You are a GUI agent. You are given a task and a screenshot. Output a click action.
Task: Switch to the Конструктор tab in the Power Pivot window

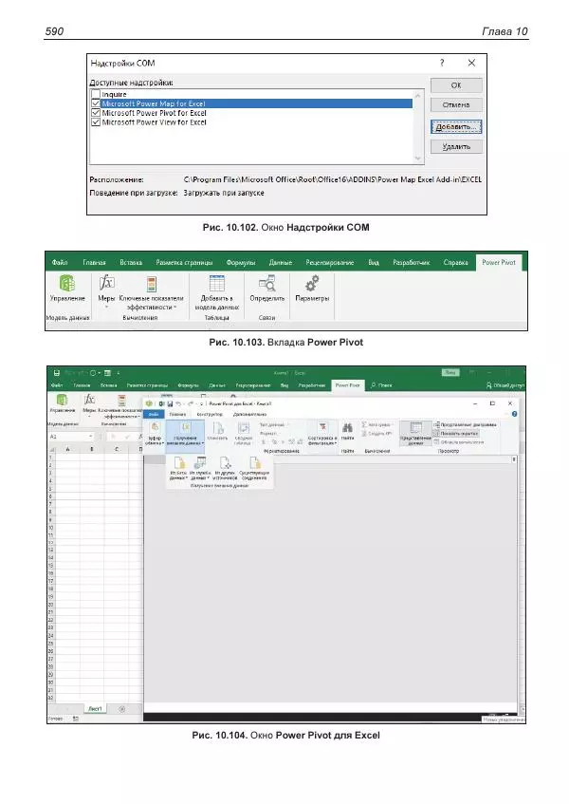pos(210,414)
